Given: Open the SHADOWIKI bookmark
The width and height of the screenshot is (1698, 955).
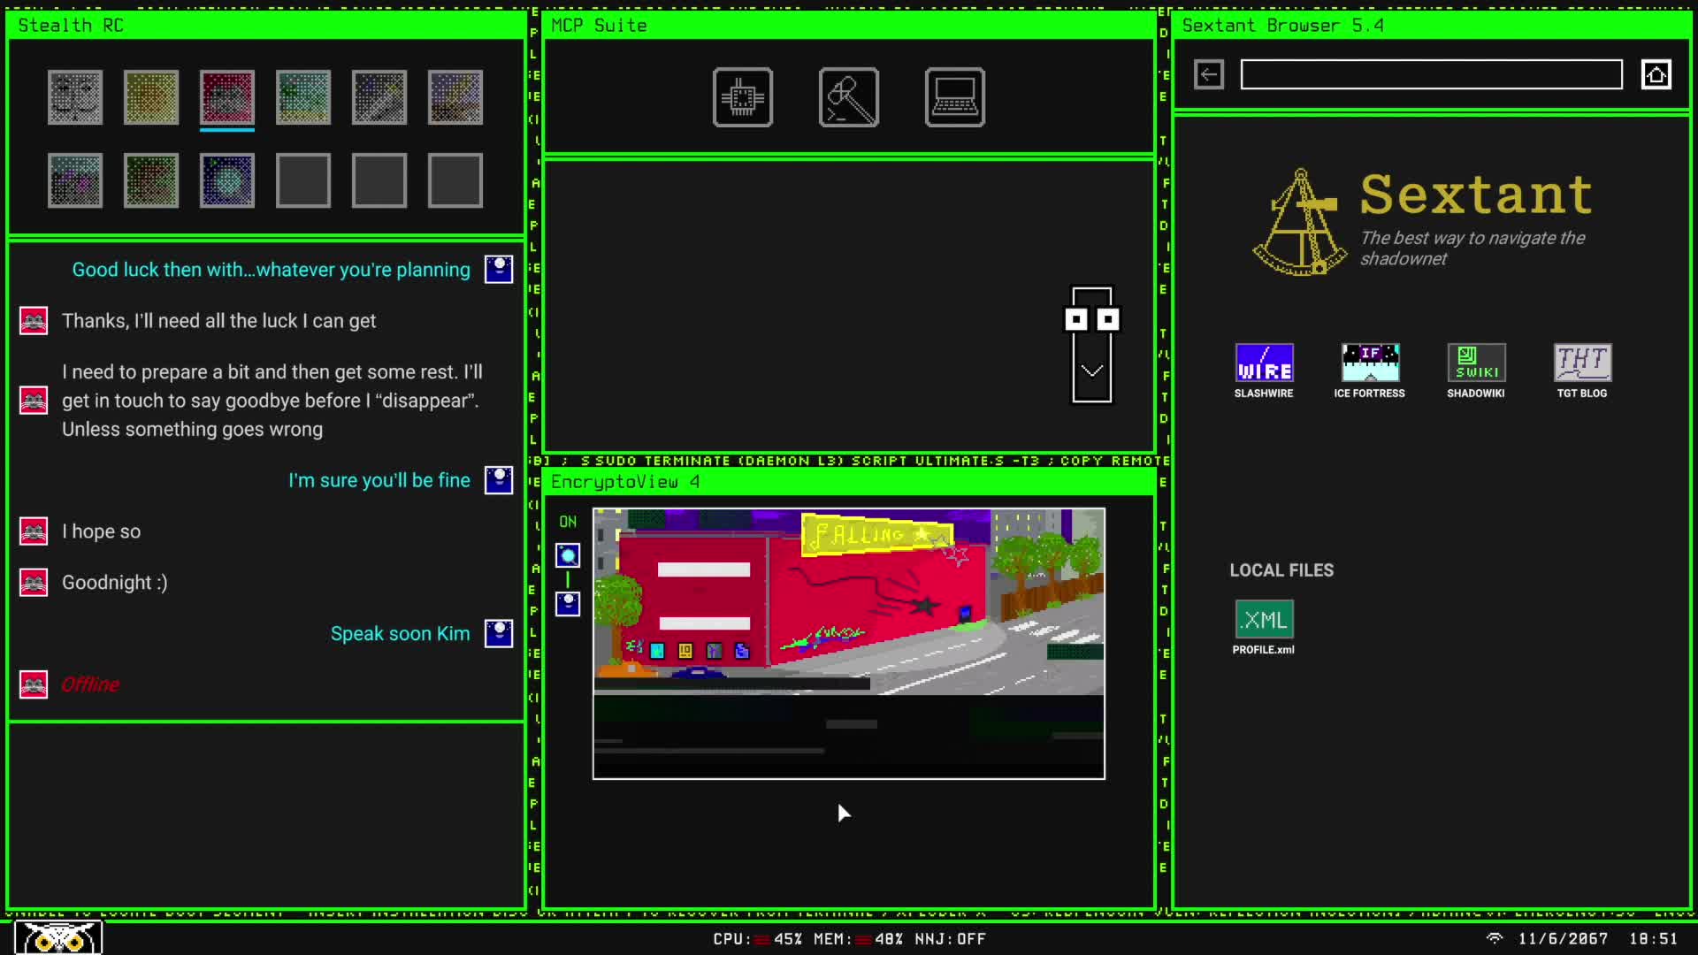Looking at the screenshot, I should coord(1476,371).
